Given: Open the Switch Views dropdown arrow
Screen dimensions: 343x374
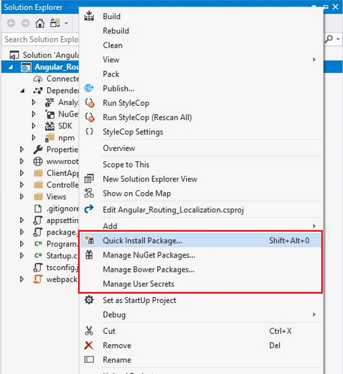Looking at the screenshot, I should coord(66,24).
